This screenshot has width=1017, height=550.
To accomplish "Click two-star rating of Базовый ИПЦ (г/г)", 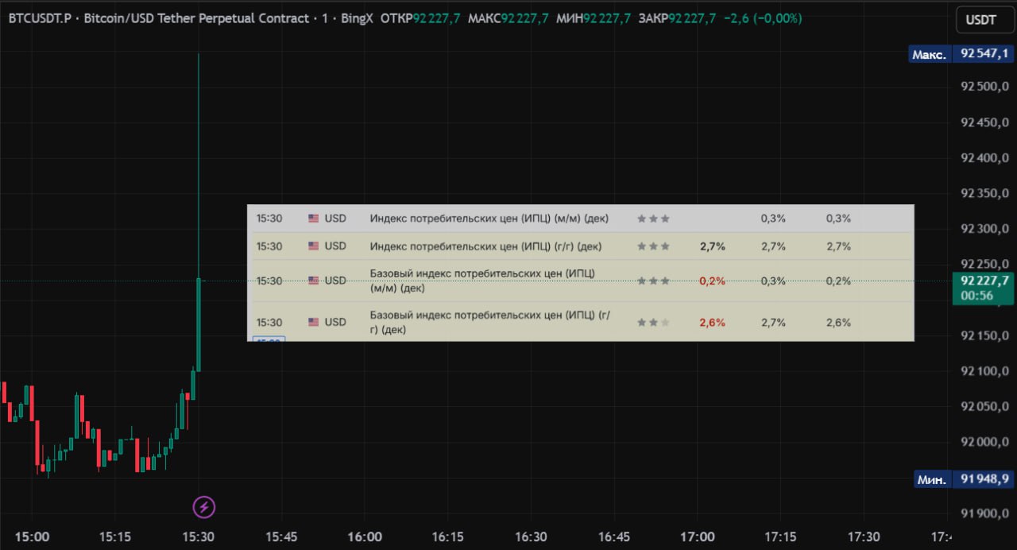I will [653, 322].
